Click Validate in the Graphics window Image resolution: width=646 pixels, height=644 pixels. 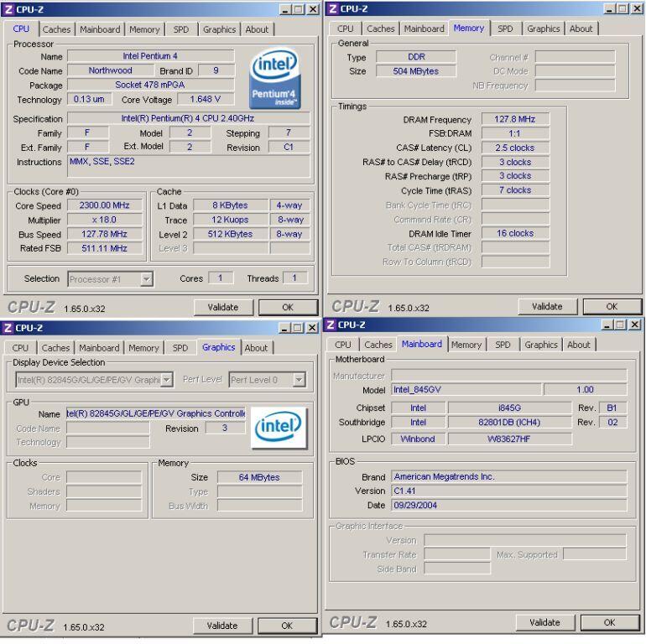pyautogui.click(x=222, y=626)
